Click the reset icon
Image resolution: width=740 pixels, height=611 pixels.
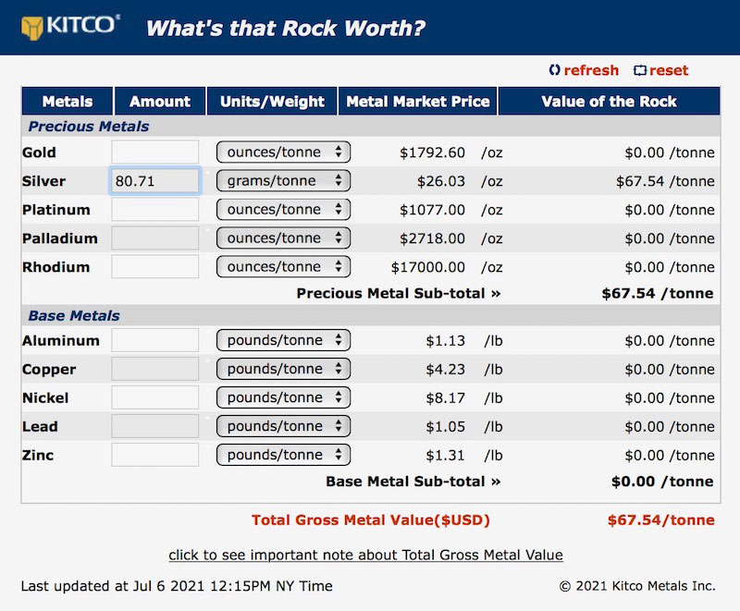(x=640, y=70)
